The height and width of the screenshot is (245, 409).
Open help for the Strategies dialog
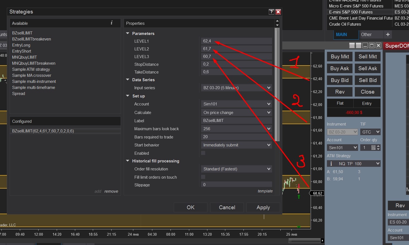271,12
